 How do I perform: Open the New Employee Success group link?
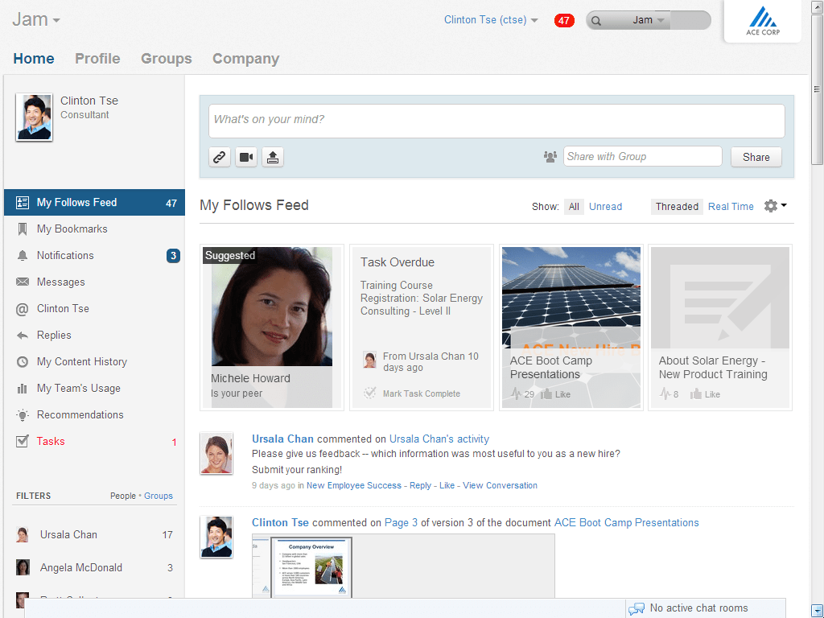[353, 485]
